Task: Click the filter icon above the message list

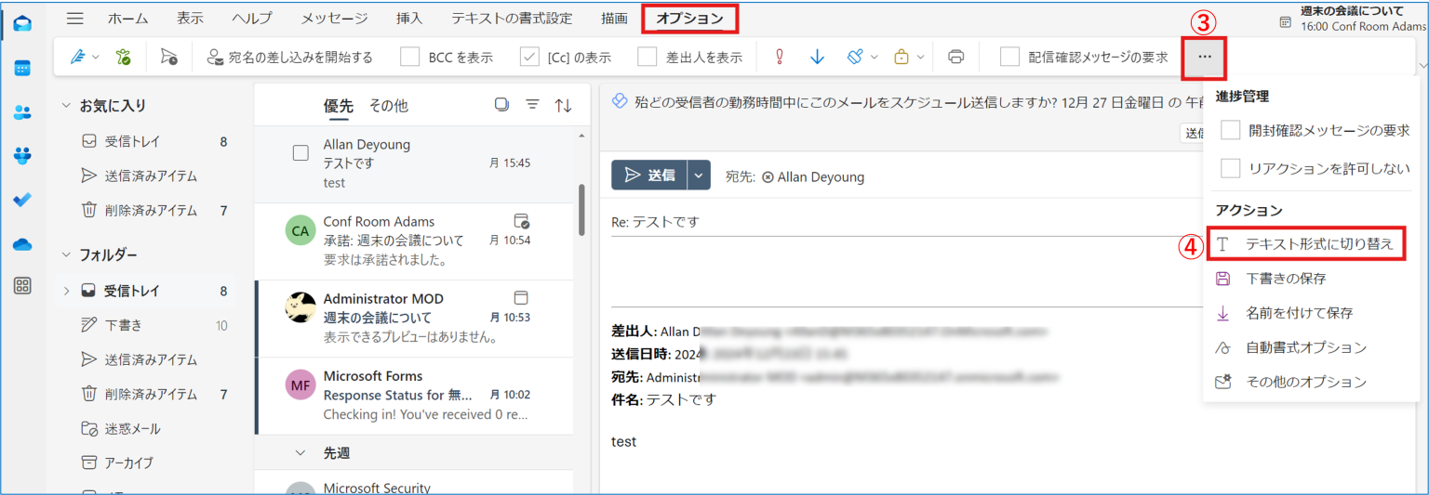Action: [x=533, y=105]
